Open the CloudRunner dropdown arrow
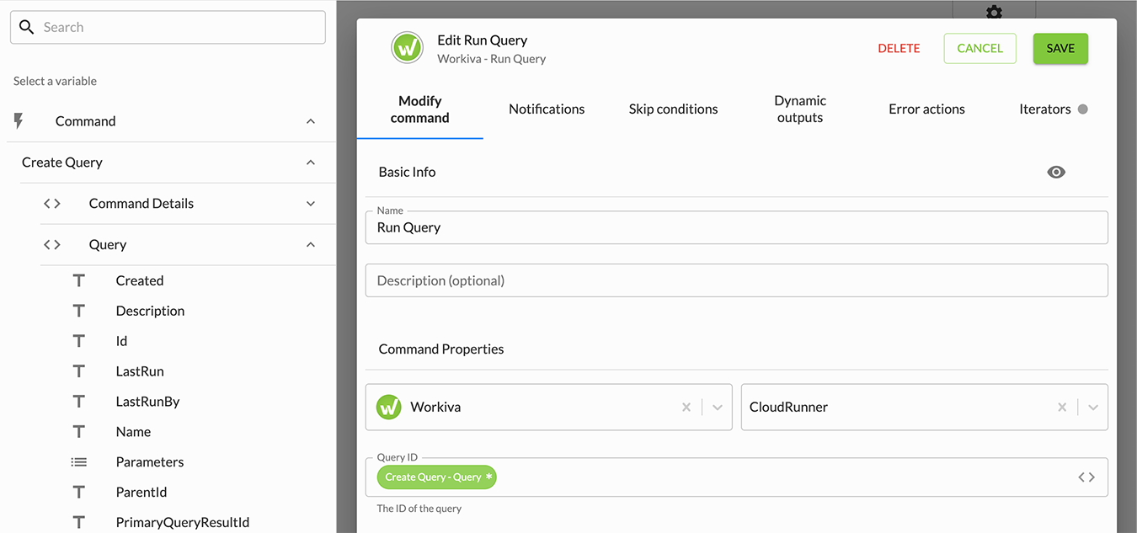 click(x=1093, y=408)
